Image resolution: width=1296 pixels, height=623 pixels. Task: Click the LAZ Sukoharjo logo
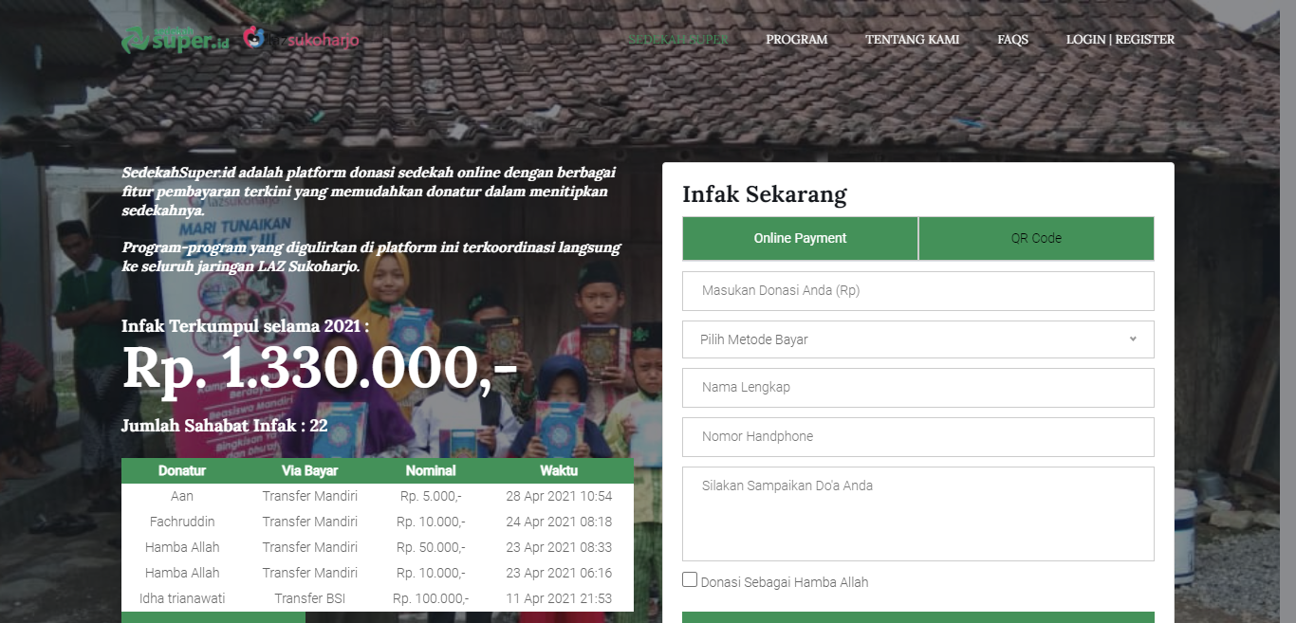(x=302, y=40)
